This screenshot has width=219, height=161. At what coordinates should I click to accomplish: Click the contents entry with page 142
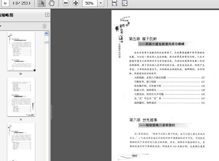[169, 94]
